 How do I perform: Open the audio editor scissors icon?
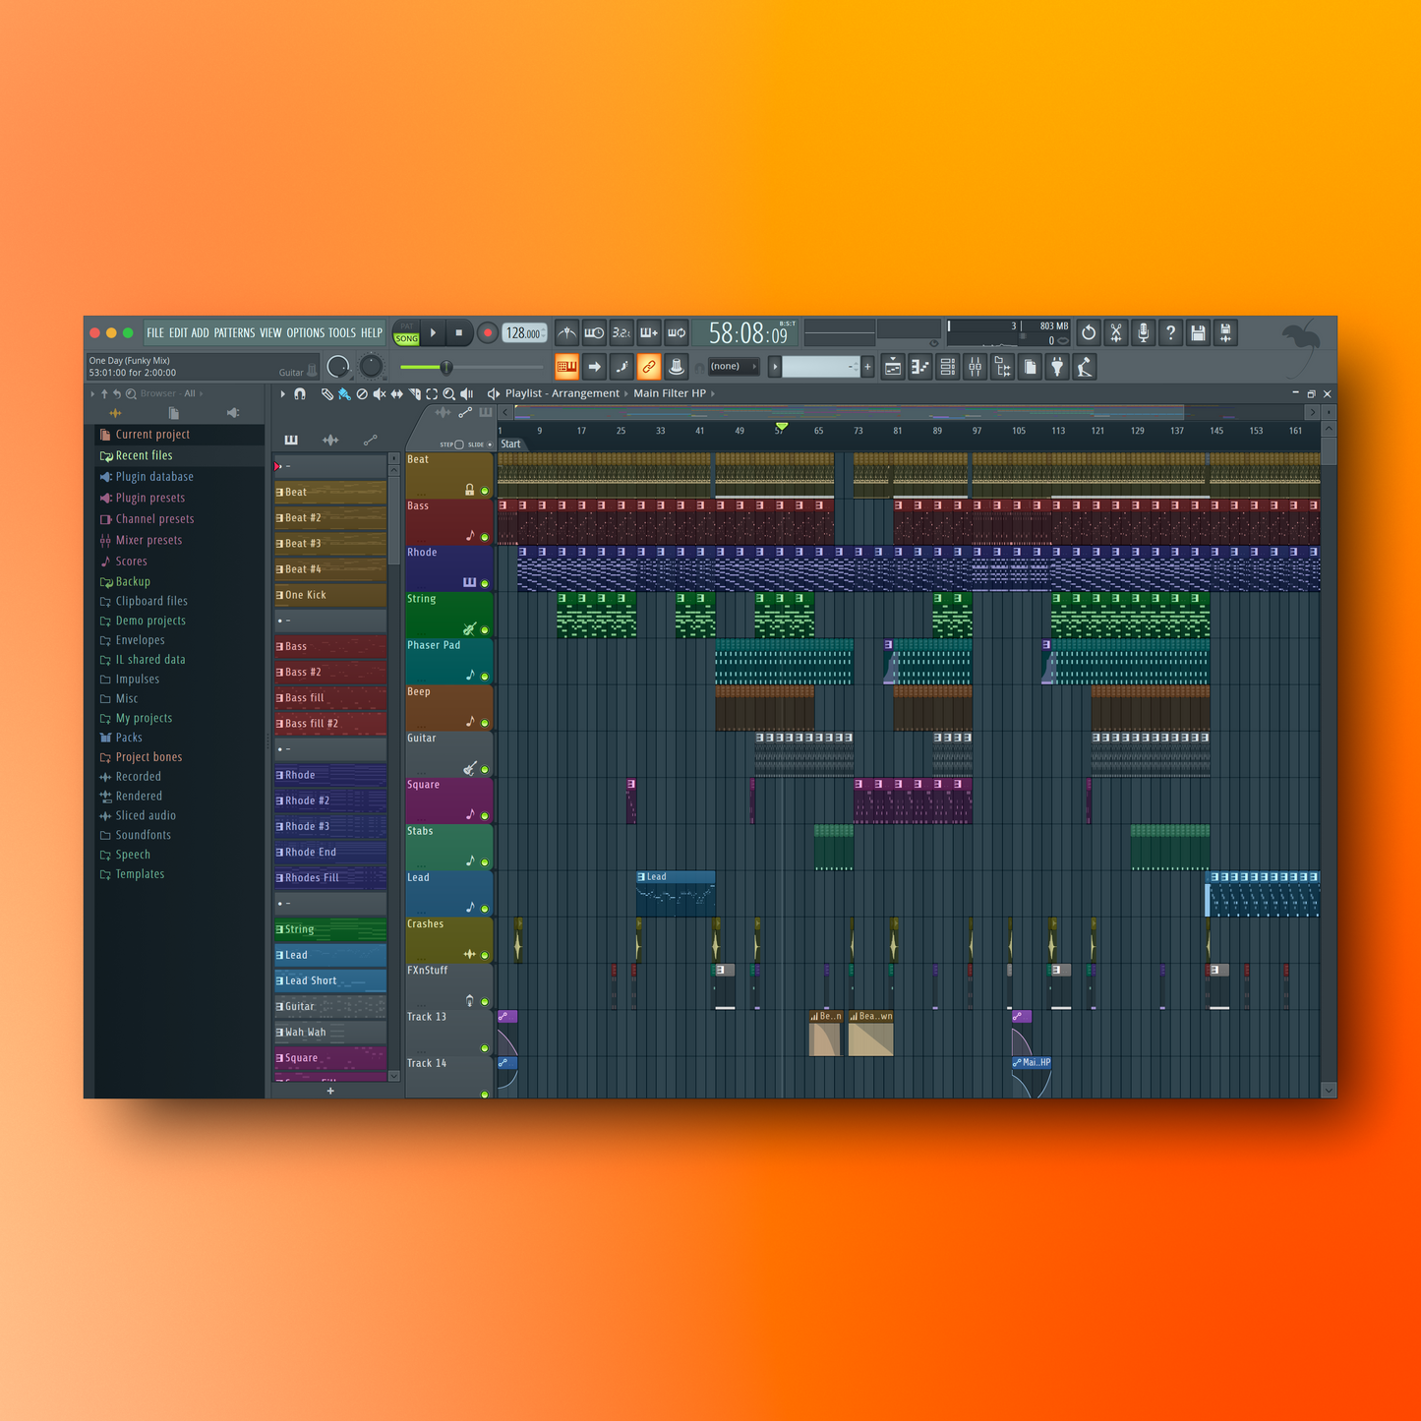[1116, 333]
